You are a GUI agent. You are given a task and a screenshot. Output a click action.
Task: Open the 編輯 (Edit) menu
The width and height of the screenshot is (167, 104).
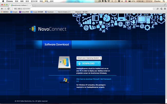[22, 1]
